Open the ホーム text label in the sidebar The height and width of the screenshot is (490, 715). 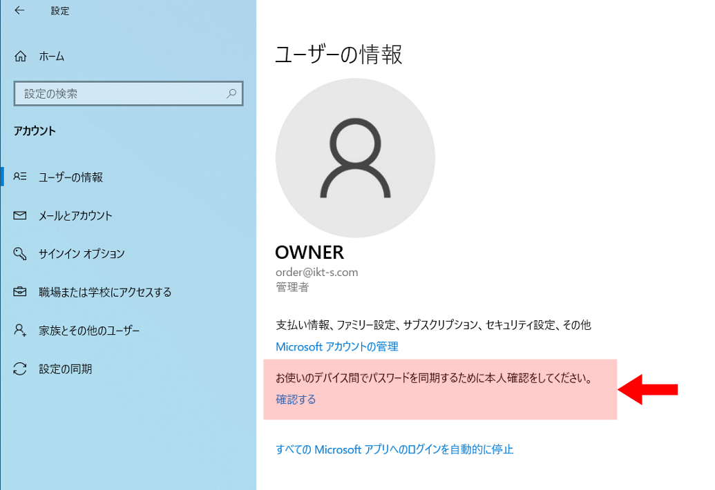point(52,57)
